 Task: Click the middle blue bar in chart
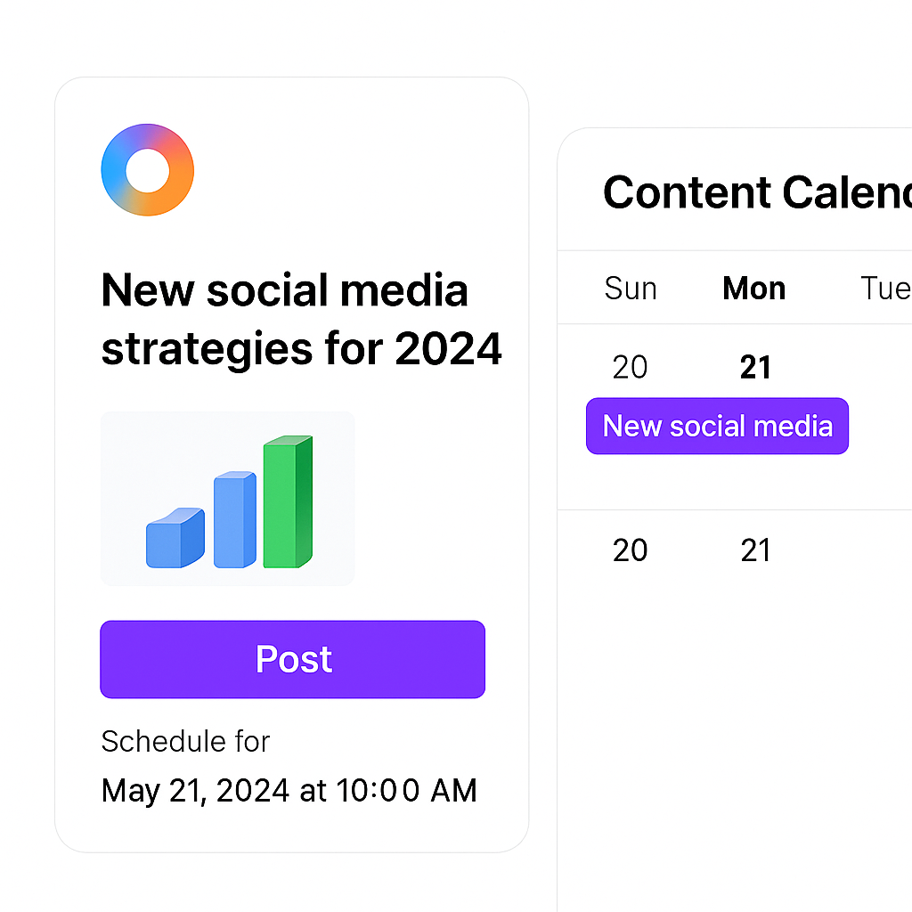234,520
